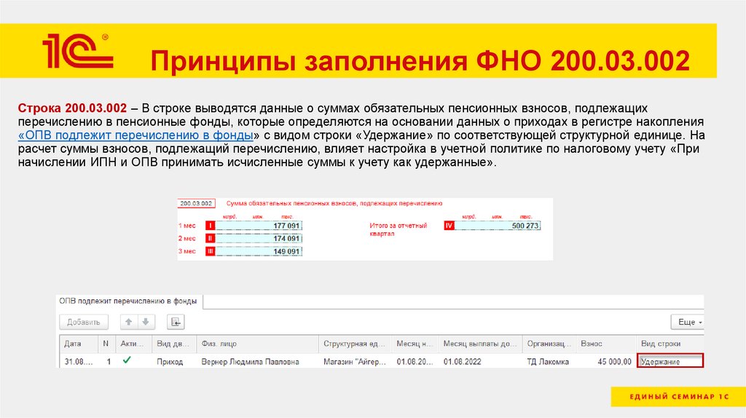Viewport: 746px width, 418px height.
Task: Toggle the green activity checkmark in row 1
Action: [x=127, y=360]
